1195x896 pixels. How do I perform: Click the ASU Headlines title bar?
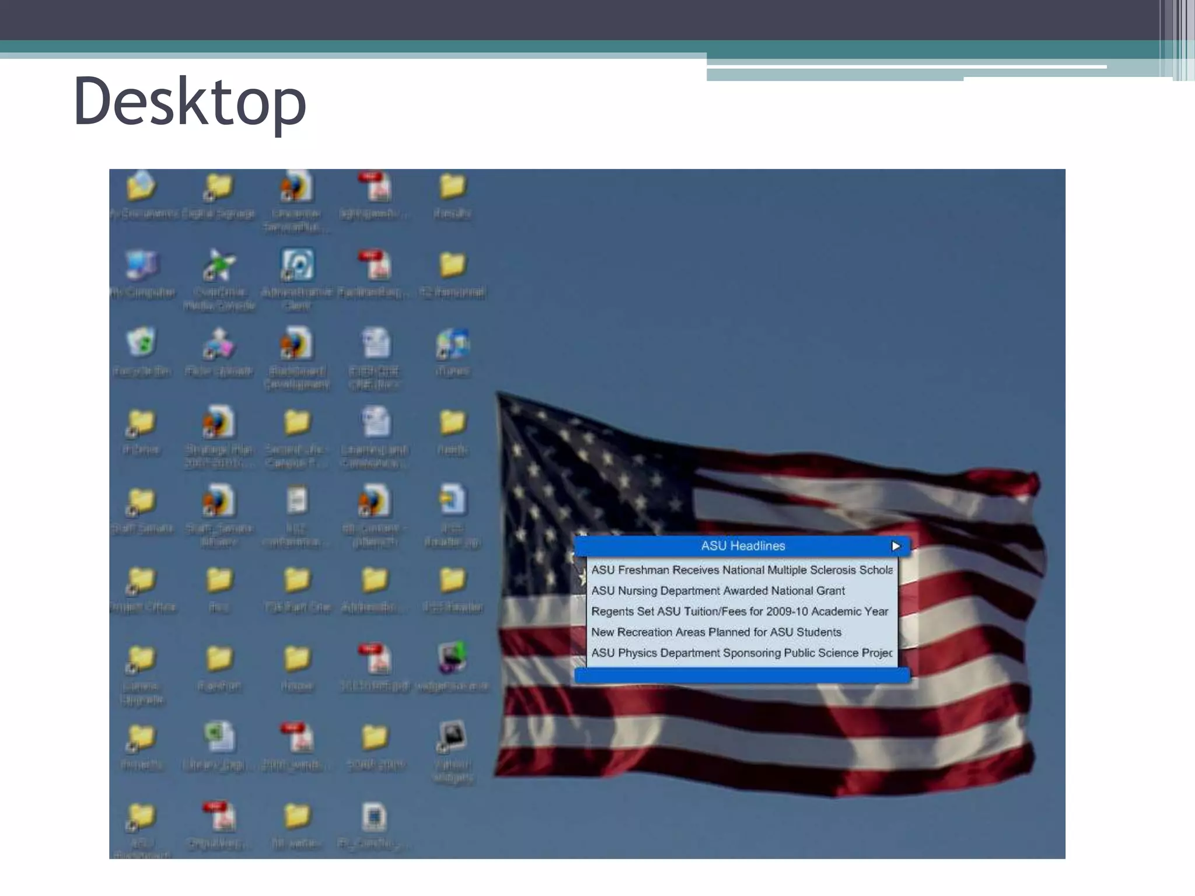[x=742, y=546]
